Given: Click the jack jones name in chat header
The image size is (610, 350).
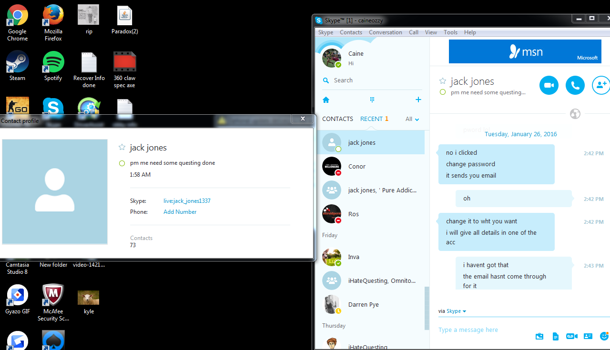Looking at the screenshot, I should pyautogui.click(x=472, y=81).
